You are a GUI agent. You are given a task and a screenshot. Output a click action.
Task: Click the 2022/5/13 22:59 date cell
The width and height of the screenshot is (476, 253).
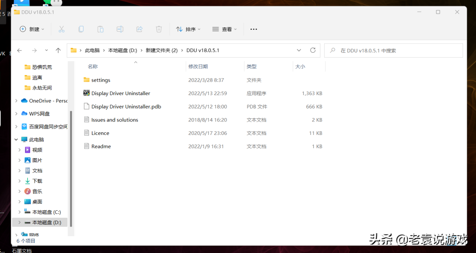click(x=208, y=94)
